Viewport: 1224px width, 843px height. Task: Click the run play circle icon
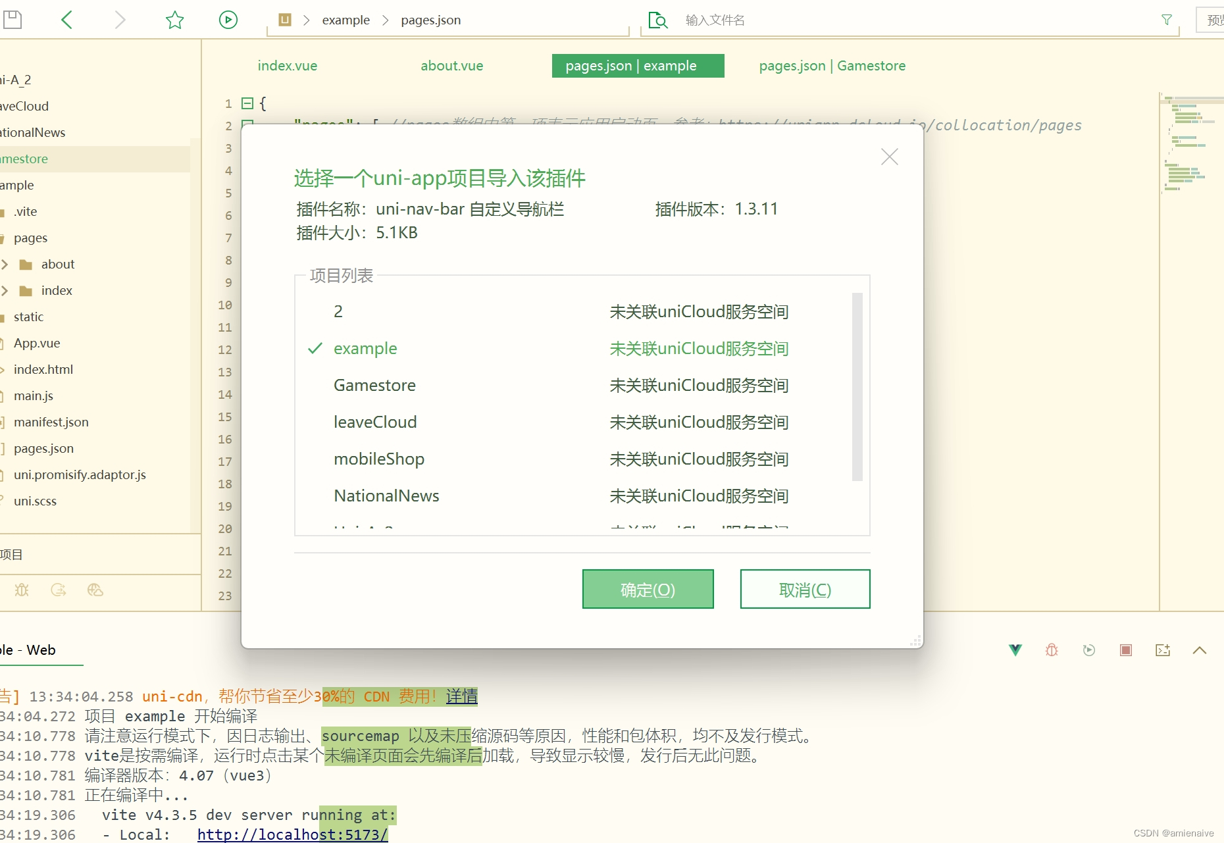[x=228, y=20]
